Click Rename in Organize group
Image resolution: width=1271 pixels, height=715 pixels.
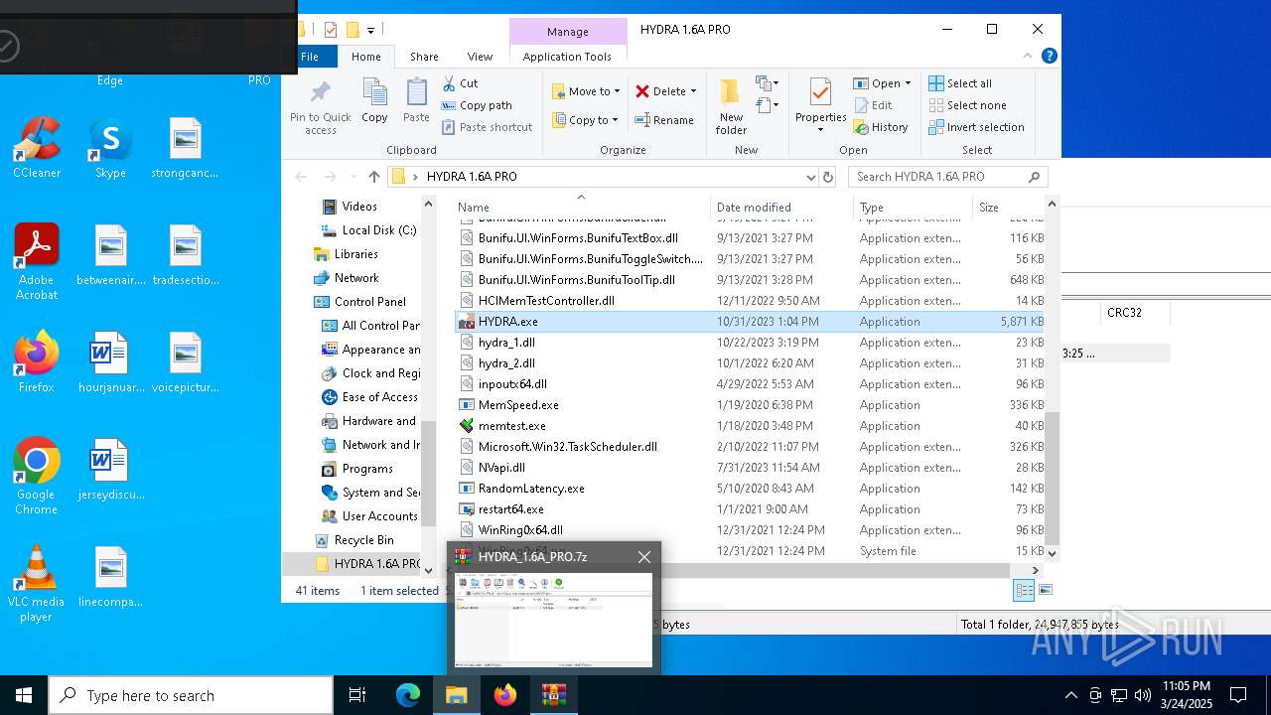[665, 120]
